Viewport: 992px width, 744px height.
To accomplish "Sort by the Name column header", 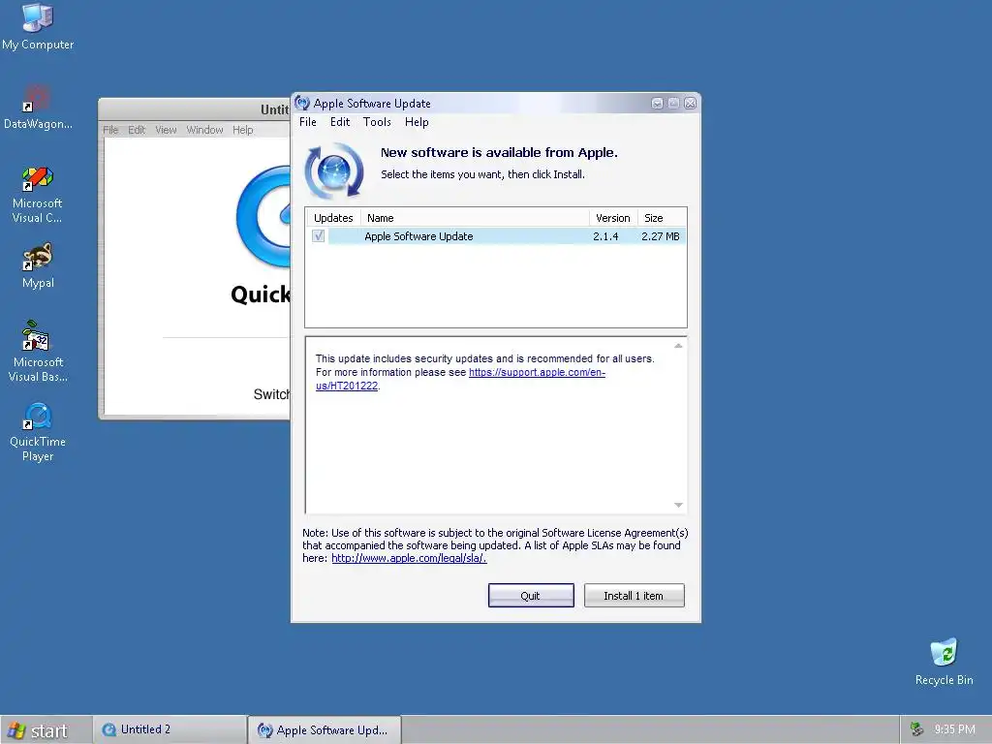I will (x=475, y=218).
